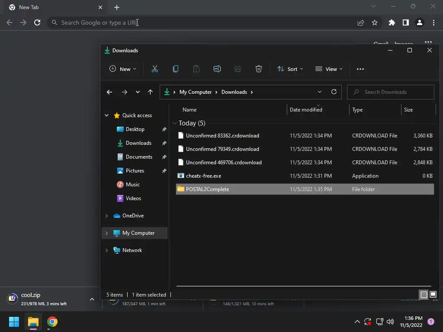Viewport: 443px width, 332px height.
Task: Click Chrome's back arrow
Action: click(x=10, y=22)
